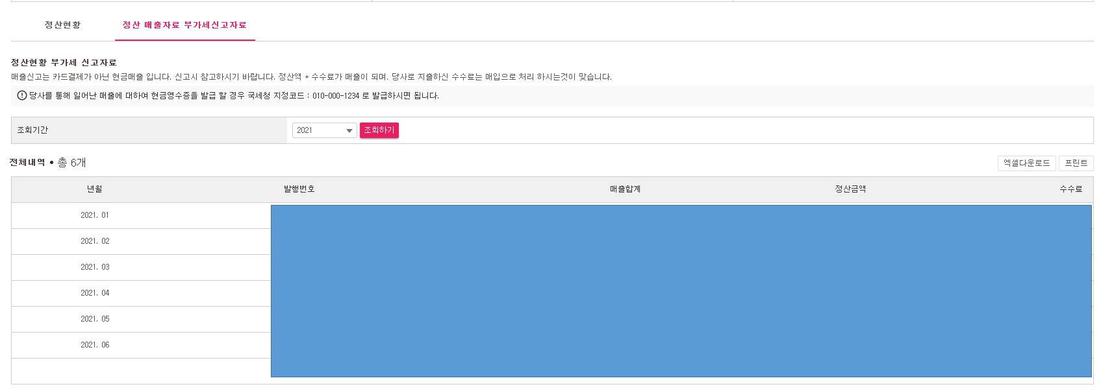Image resolution: width=1099 pixels, height=389 pixels.
Task: Click the 수수료 column header
Action: click(x=1071, y=189)
